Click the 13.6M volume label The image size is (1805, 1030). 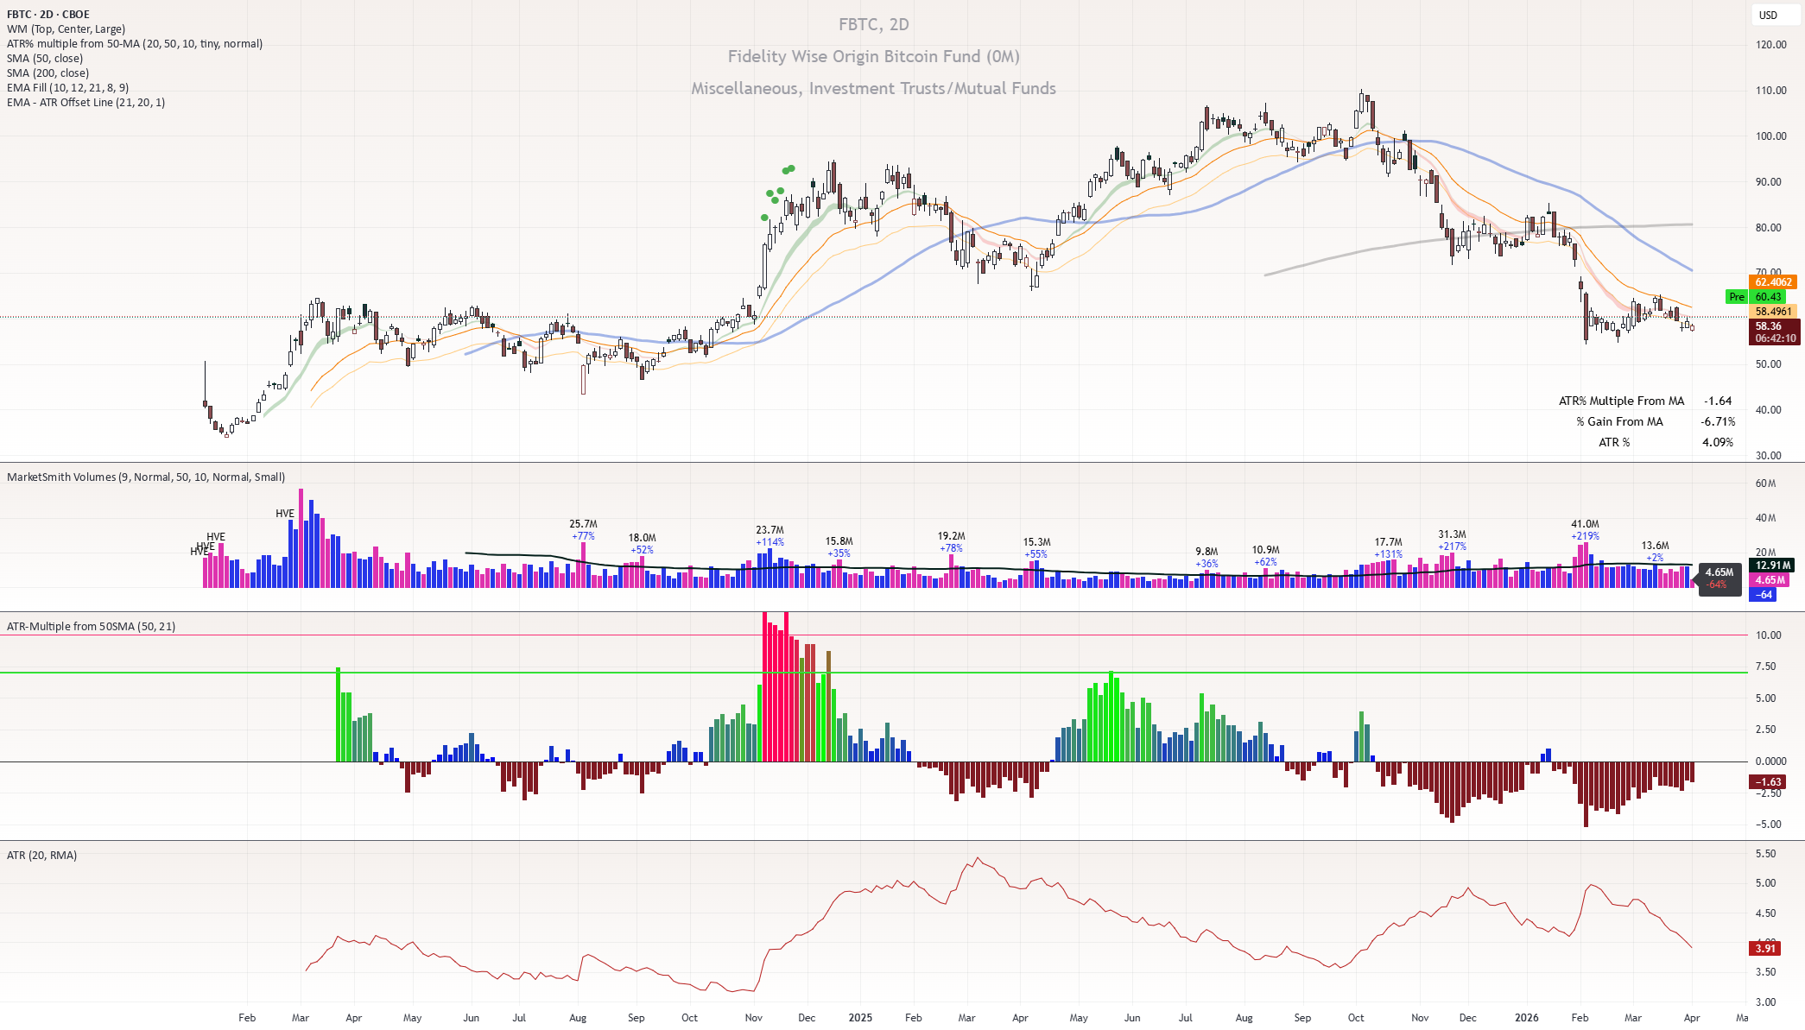1655,546
